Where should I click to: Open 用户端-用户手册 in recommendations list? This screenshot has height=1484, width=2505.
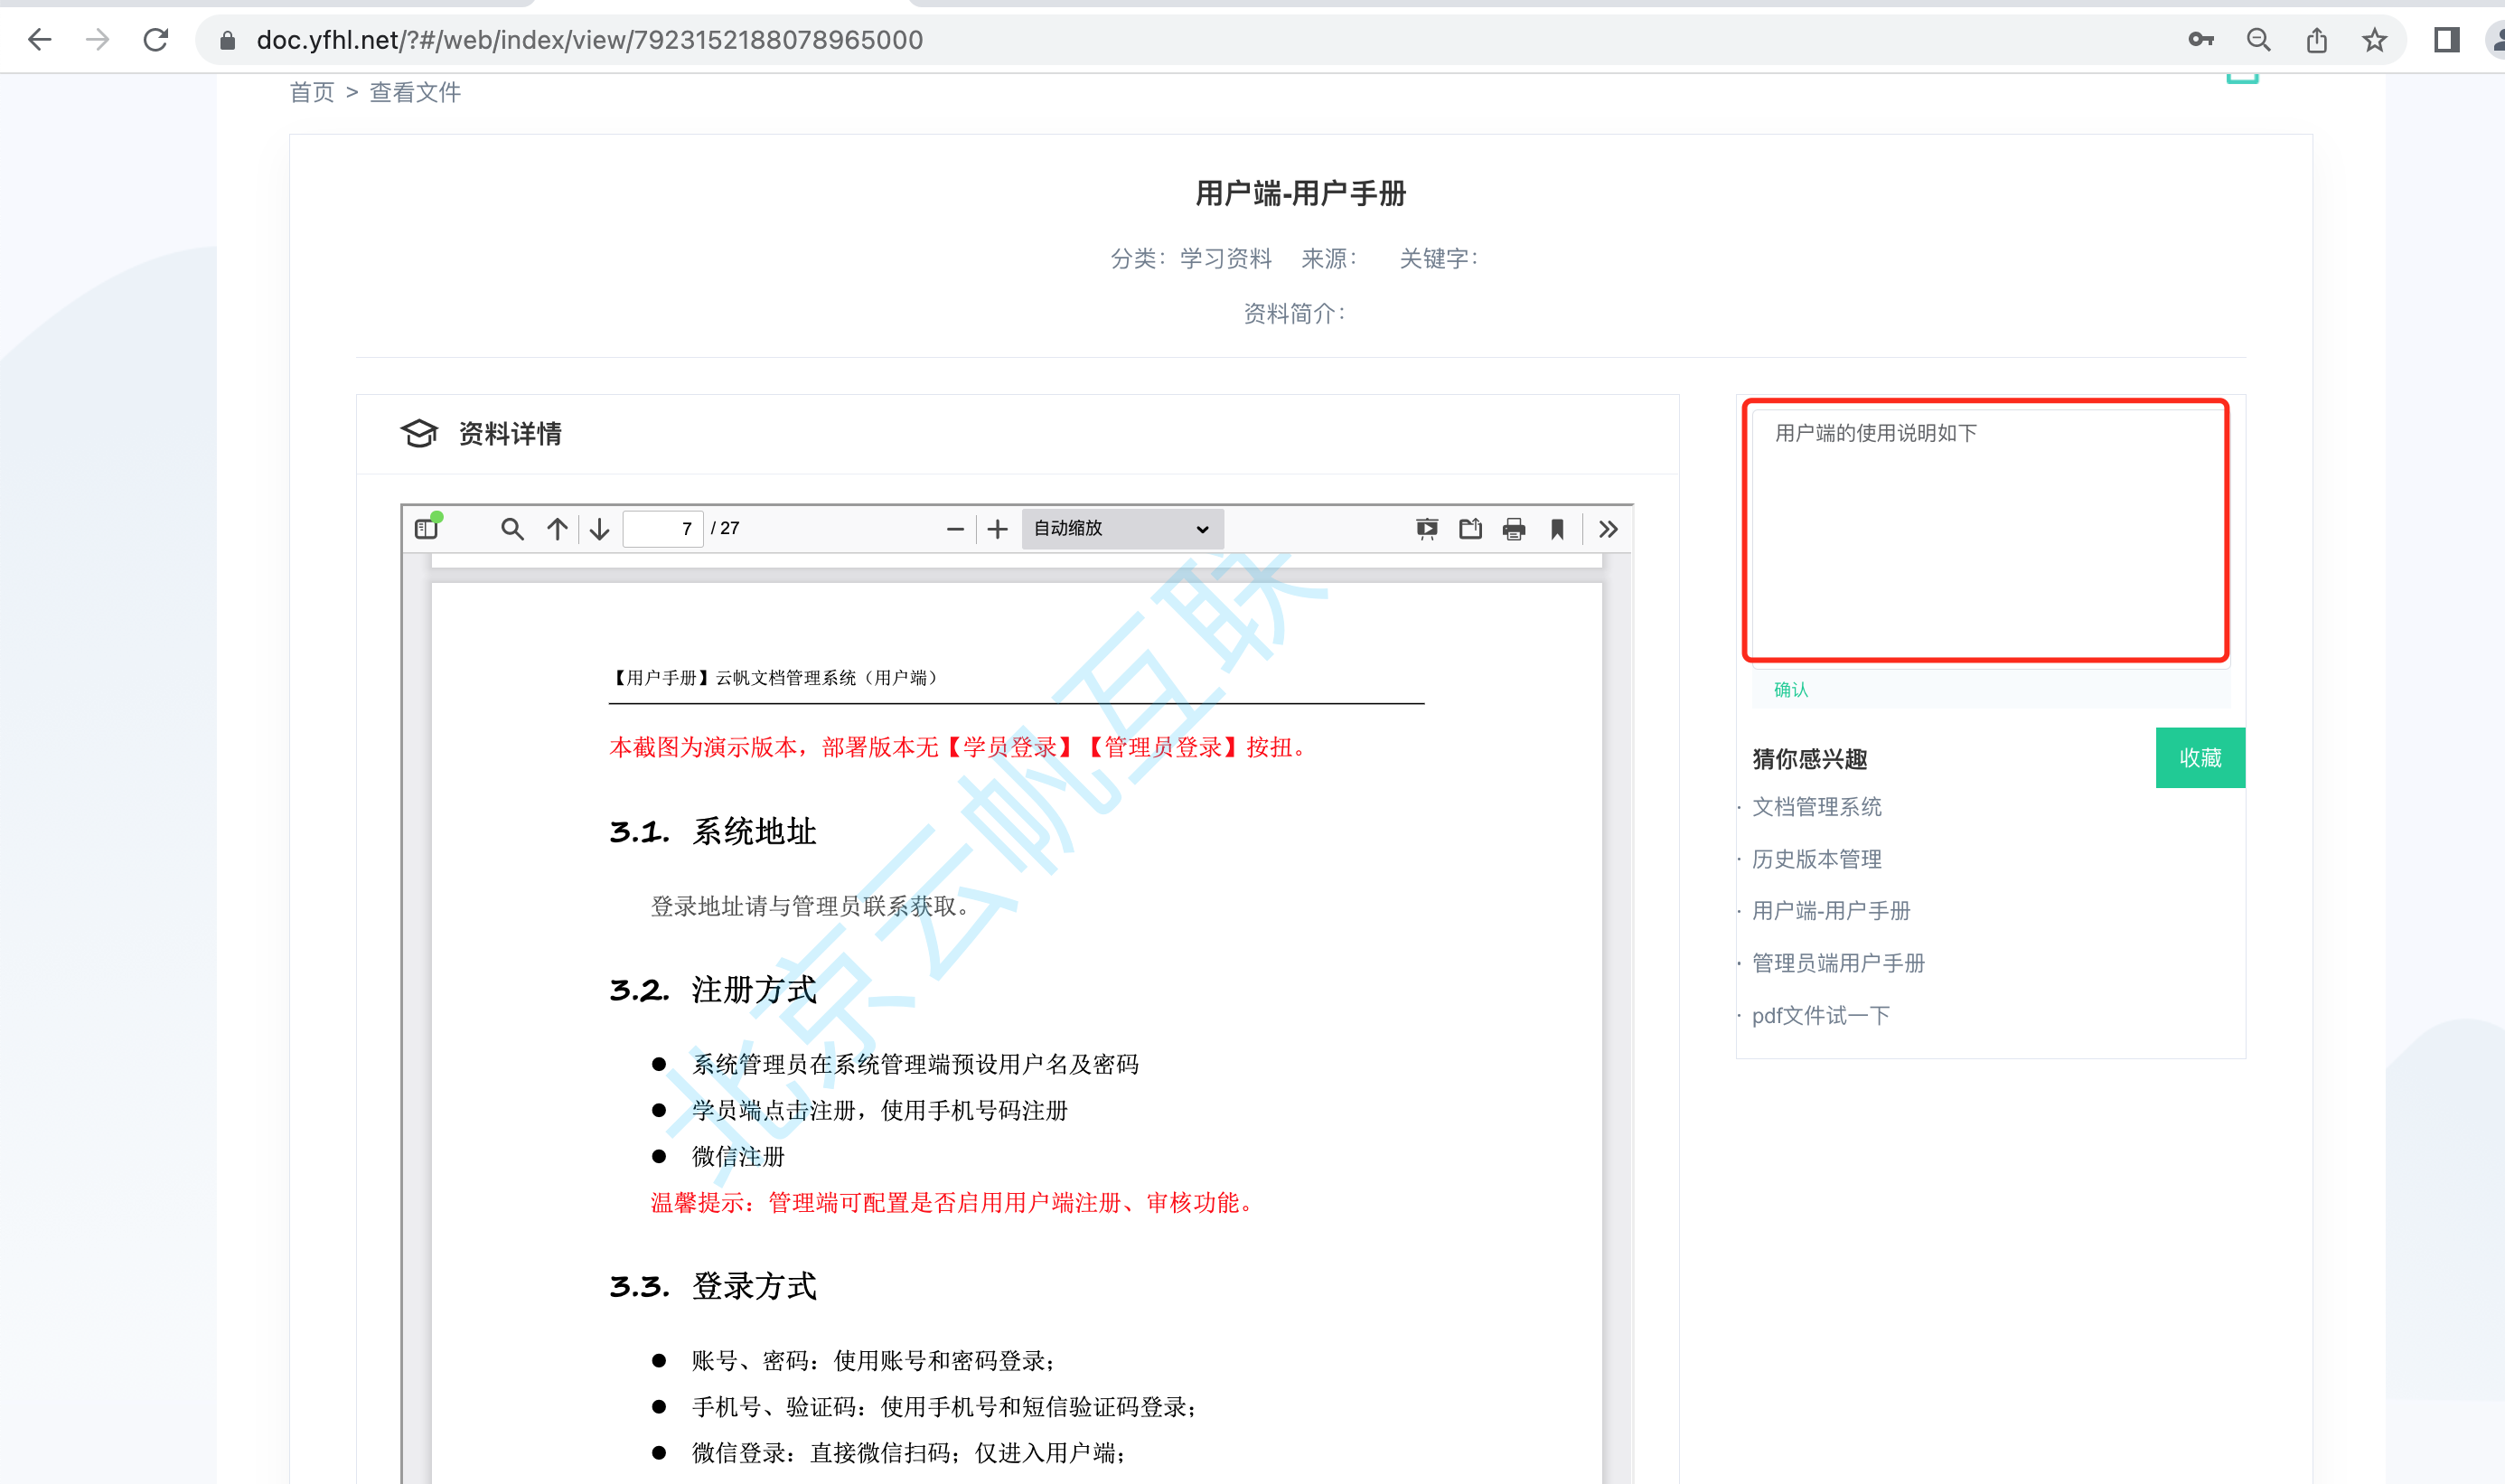coord(1830,911)
